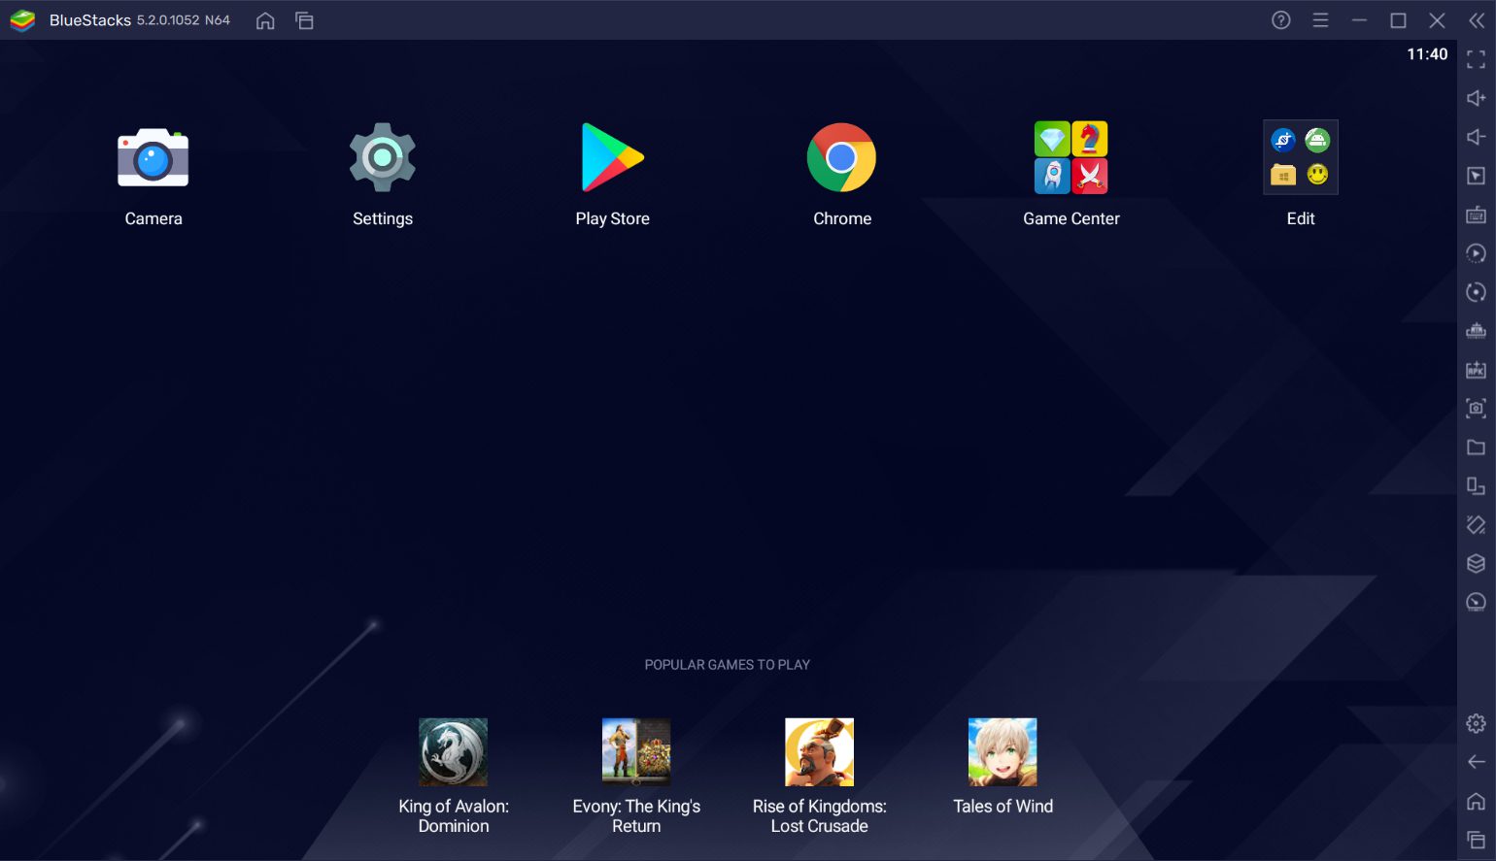Click the BlueStacks logo in title bar
The image size is (1496, 861).
(x=22, y=20)
